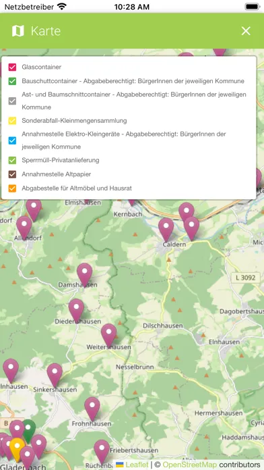
Task: Tap the pink marker directly above Caldern label
Action: [x=166, y=229]
